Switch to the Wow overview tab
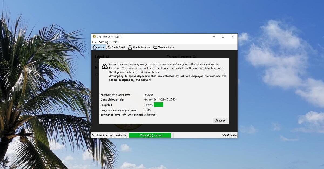Screen dimensions: 324x169 pyautogui.click(x=98, y=47)
